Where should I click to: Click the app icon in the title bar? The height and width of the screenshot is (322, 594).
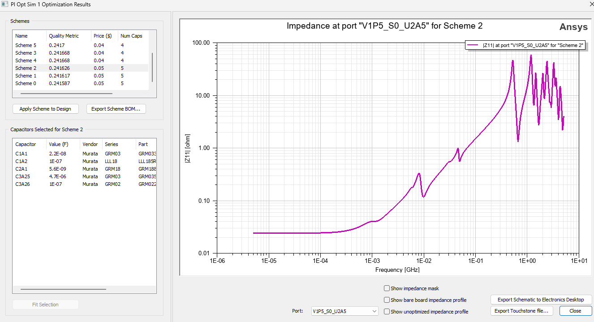click(x=5, y=4)
